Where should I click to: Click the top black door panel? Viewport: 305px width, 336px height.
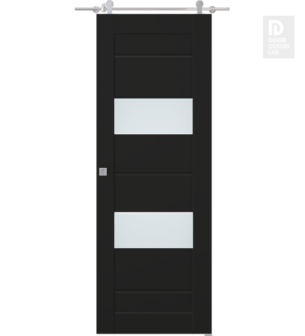(x=153, y=44)
